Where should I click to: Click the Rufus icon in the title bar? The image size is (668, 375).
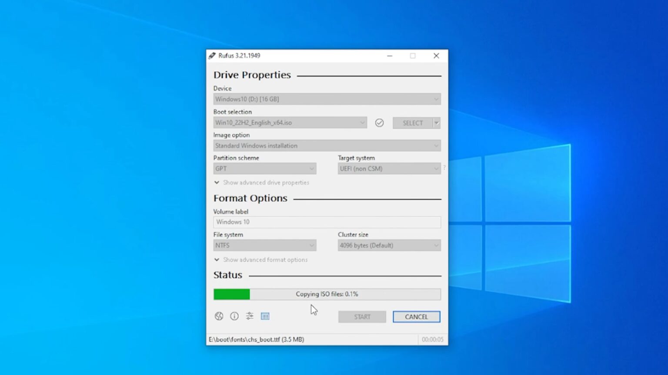[212, 56]
